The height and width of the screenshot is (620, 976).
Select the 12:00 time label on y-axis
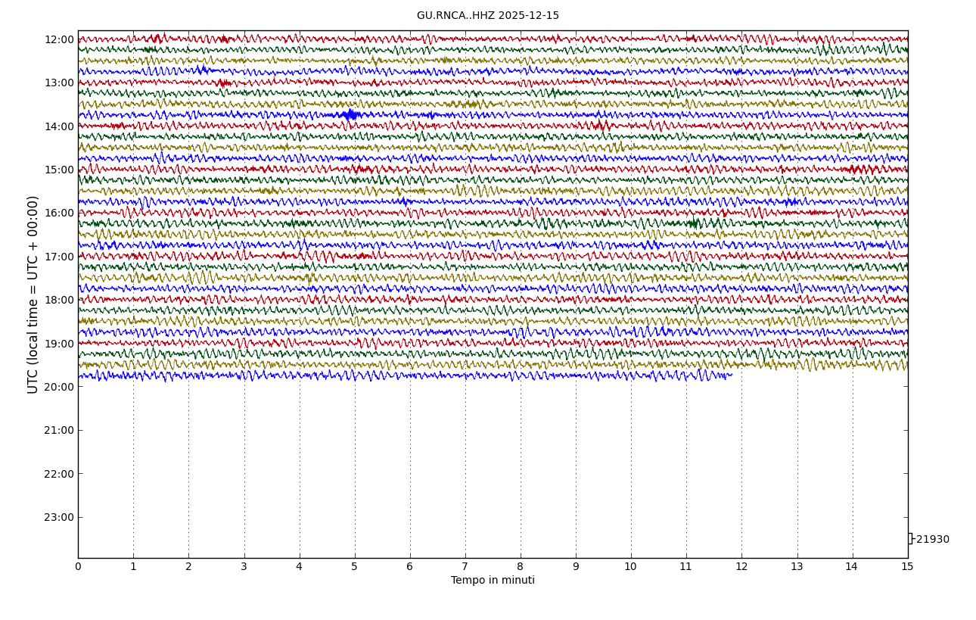[x=59, y=39]
